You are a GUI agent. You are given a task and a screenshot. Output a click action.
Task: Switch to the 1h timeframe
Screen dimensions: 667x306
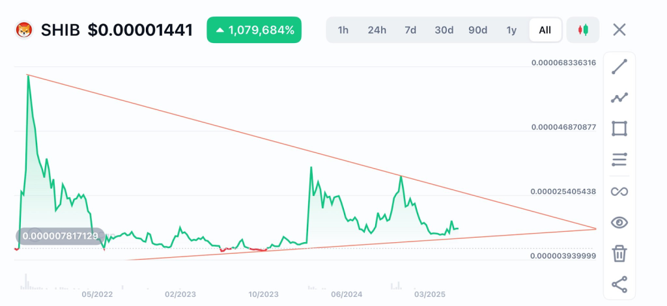(x=343, y=30)
